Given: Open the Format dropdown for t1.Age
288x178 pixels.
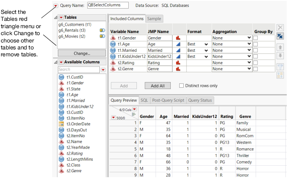Looking at the screenshot, I should (206, 44).
